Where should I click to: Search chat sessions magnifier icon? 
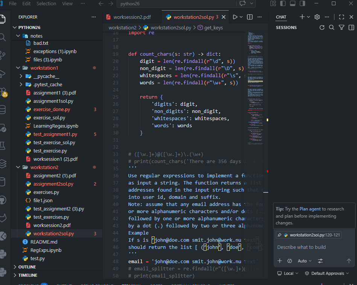tap(331, 27)
